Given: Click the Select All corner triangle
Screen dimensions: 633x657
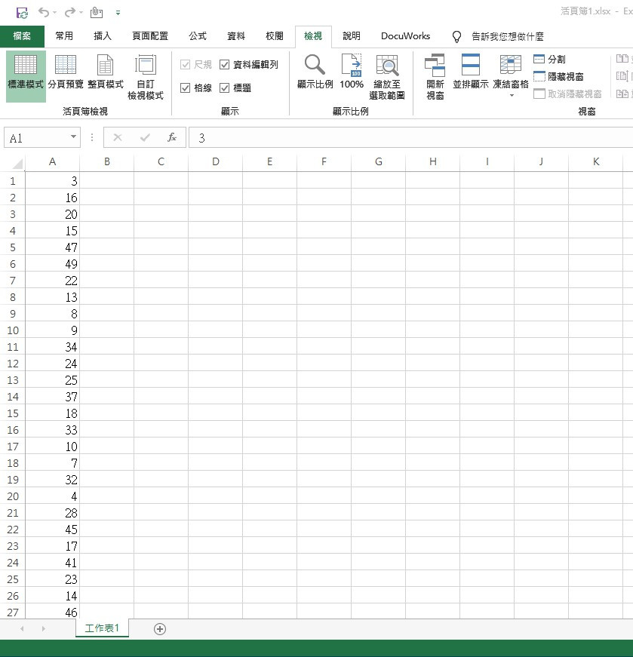Looking at the screenshot, I should [x=17, y=164].
